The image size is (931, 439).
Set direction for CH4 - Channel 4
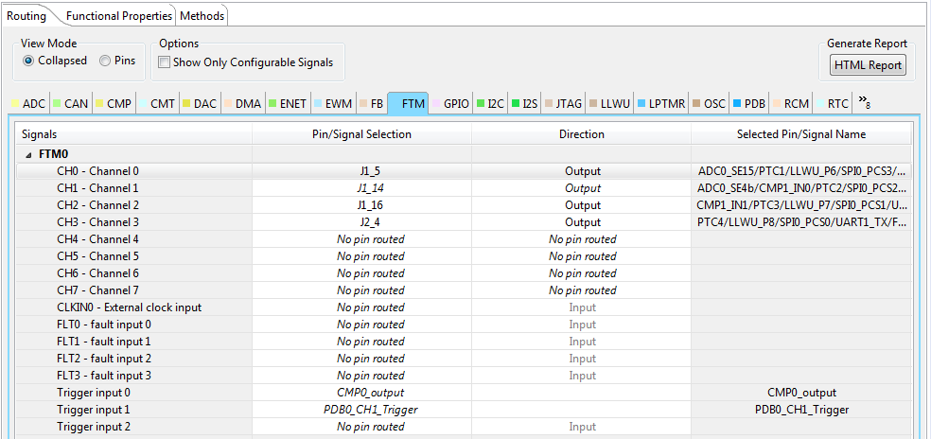[581, 239]
